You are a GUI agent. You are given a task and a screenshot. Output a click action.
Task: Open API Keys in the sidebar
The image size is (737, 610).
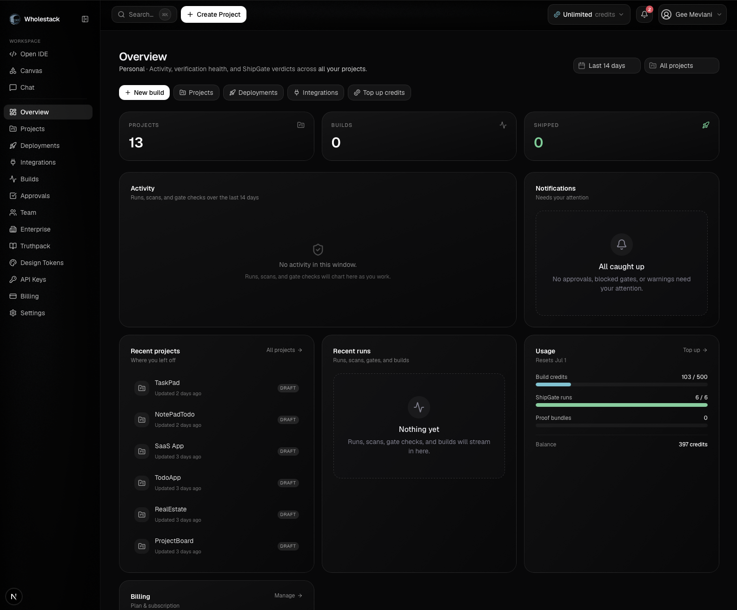pos(48,279)
